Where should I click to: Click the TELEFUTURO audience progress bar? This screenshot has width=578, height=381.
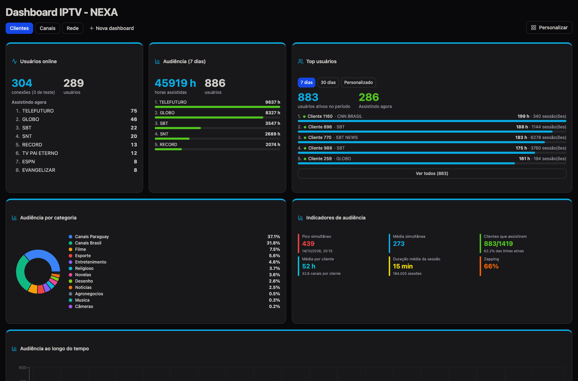pyautogui.click(x=217, y=107)
